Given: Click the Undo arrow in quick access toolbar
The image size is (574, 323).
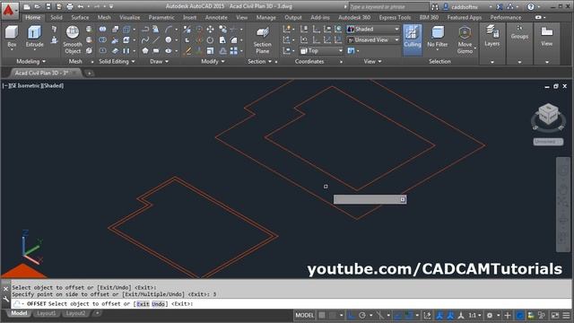Looking at the screenshot, I should tap(81, 6).
